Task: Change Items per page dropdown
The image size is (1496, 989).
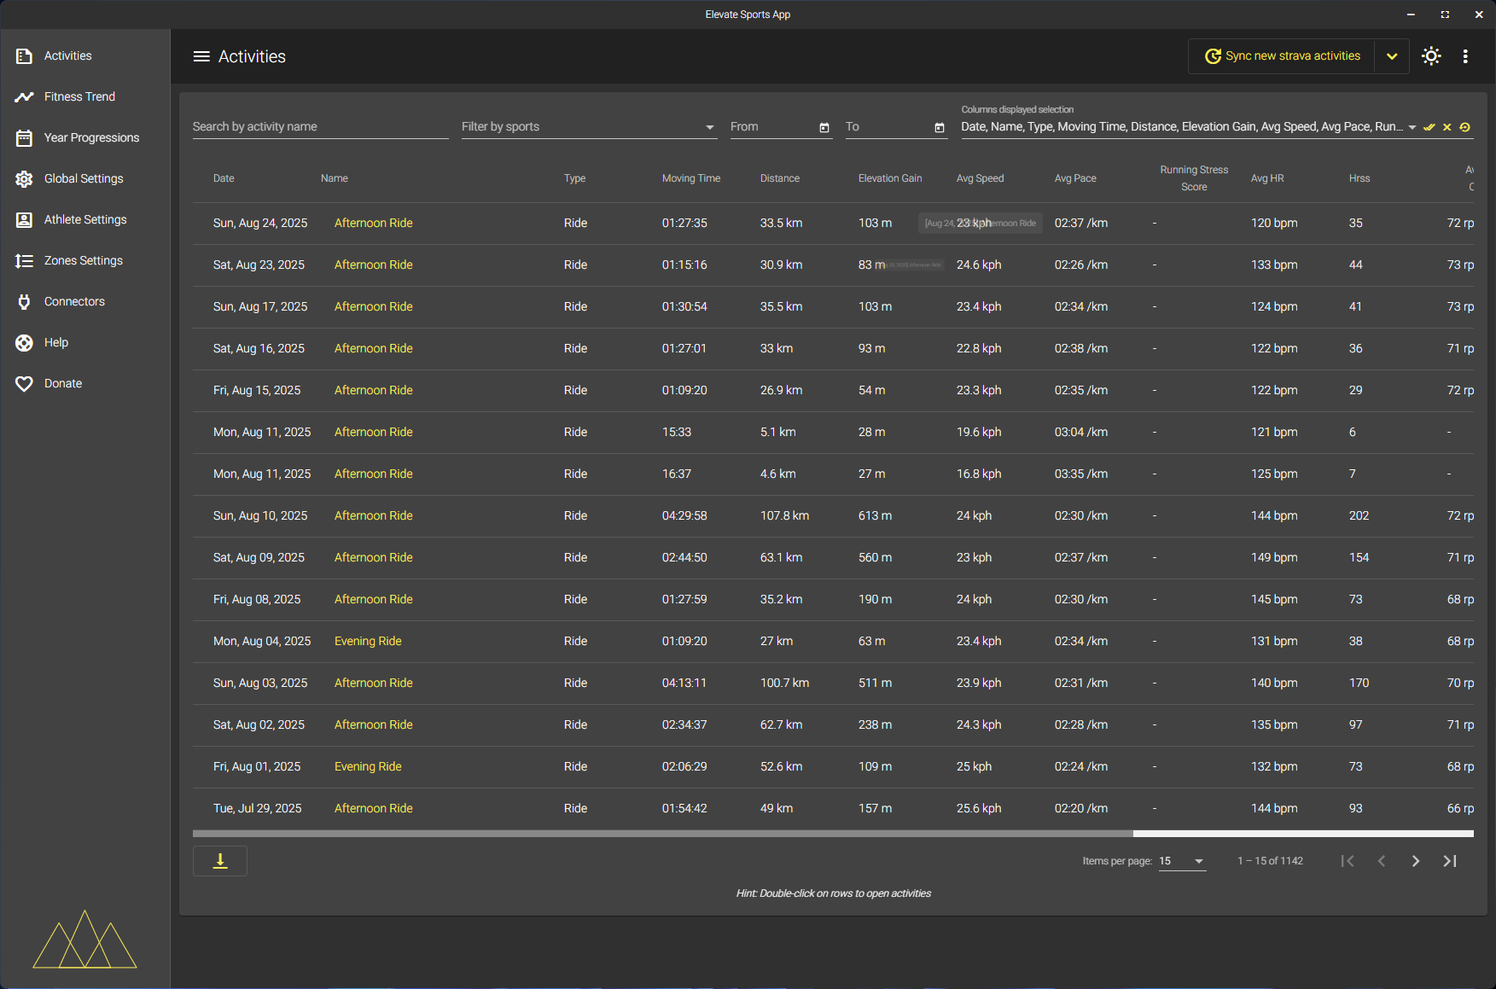Action: click(x=1182, y=861)
